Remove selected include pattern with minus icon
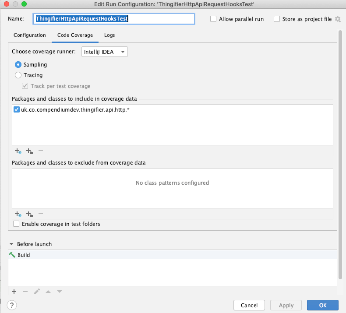The width and height of the screenshot is (346, 313). 41,151
